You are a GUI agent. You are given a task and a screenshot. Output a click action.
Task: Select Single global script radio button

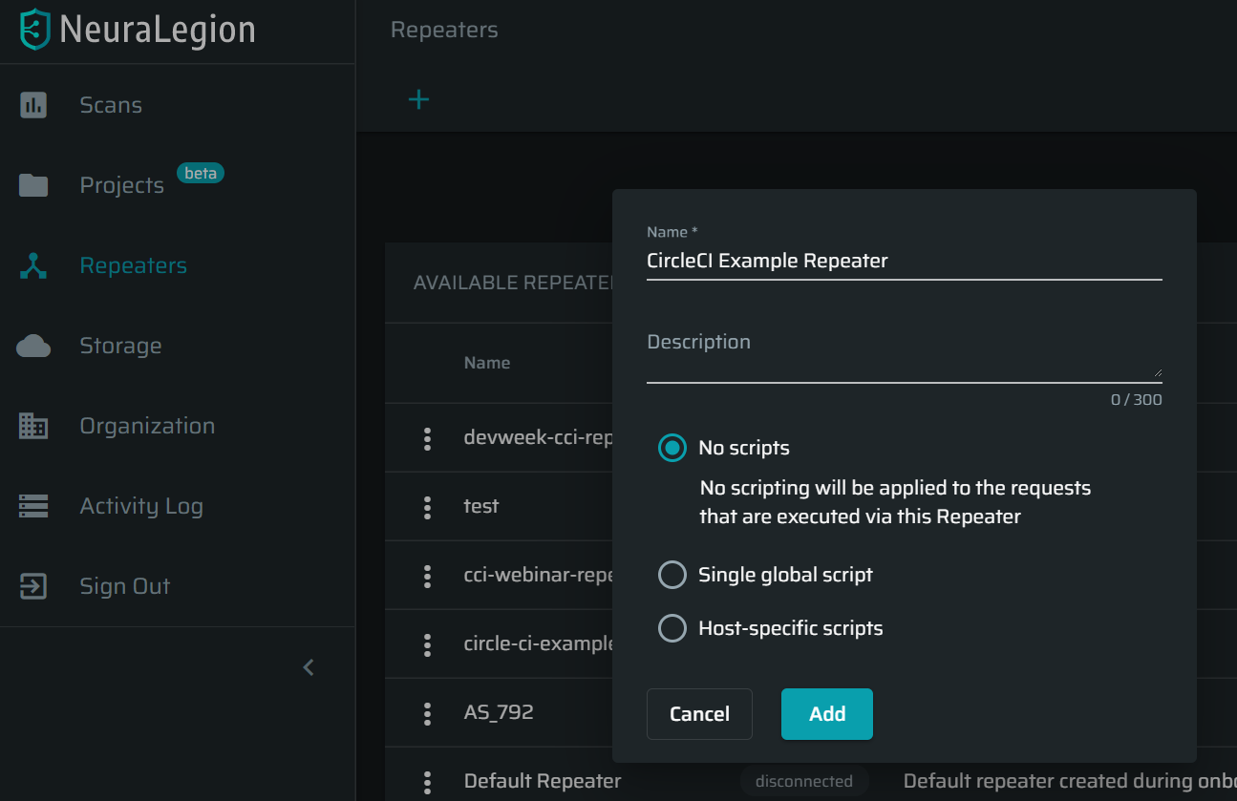(672, 575)
